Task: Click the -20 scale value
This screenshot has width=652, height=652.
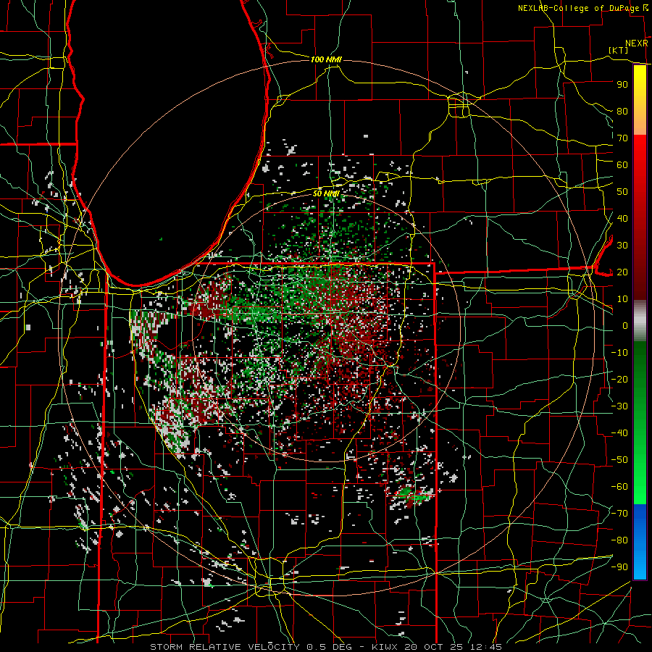Action: pyautogui.click(x=619, y=379)
